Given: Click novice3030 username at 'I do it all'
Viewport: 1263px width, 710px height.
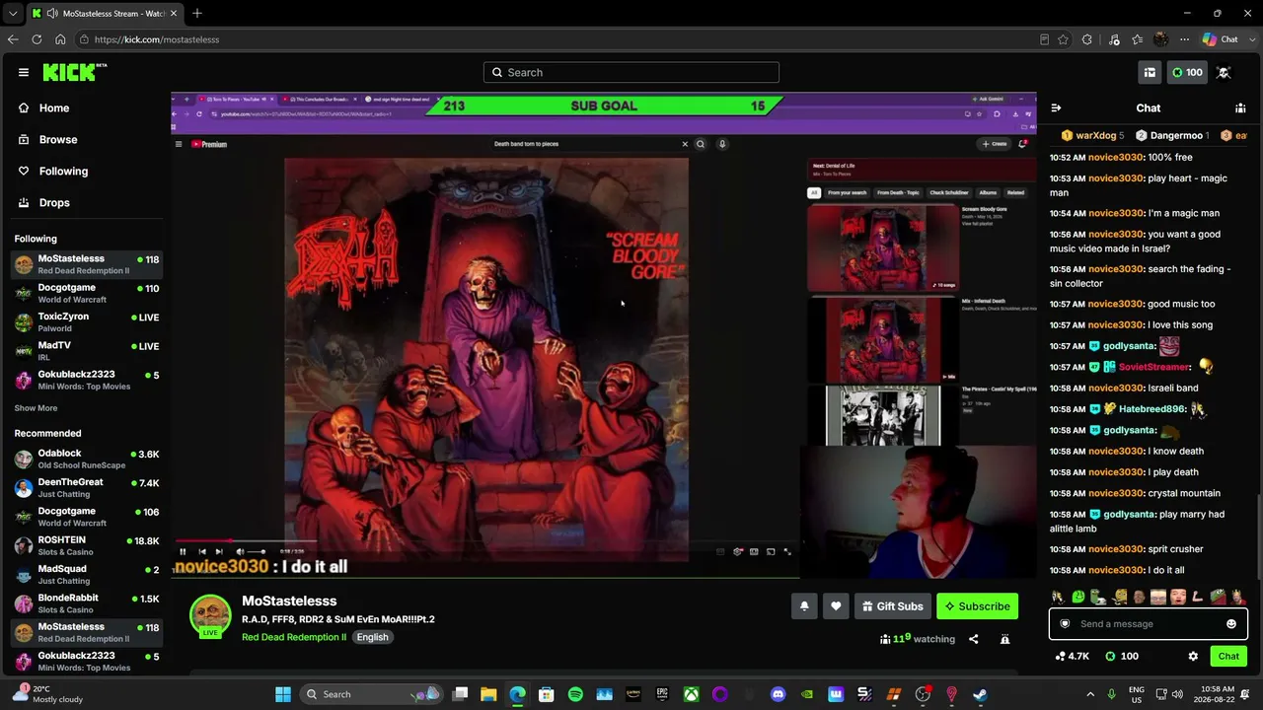Looking at the screenshot, I should coord(1116,570).
